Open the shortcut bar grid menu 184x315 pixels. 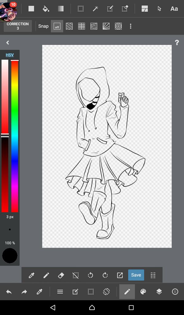click(153, 275)
